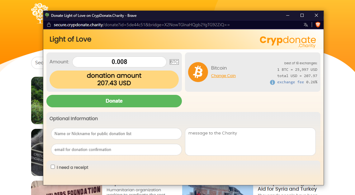355x195 pixels.
Task: Open the BTC currency unit selector
Action: tap(174, 62)
